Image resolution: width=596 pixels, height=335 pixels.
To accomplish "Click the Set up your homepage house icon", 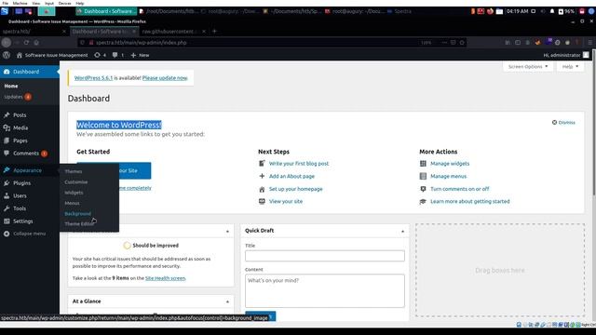I will pos(262,189).
